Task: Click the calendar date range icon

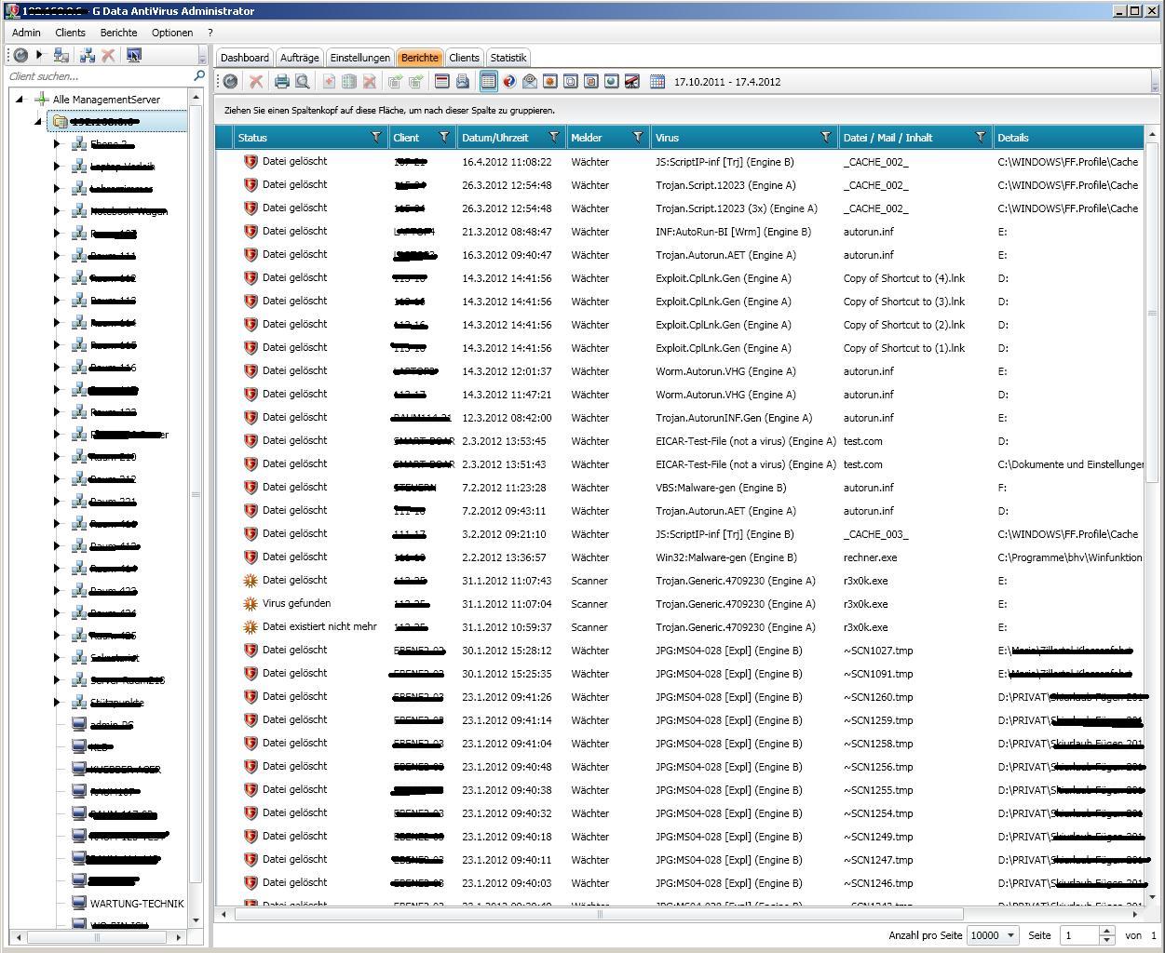Action: pyautogui.click(x=657, y=82)
